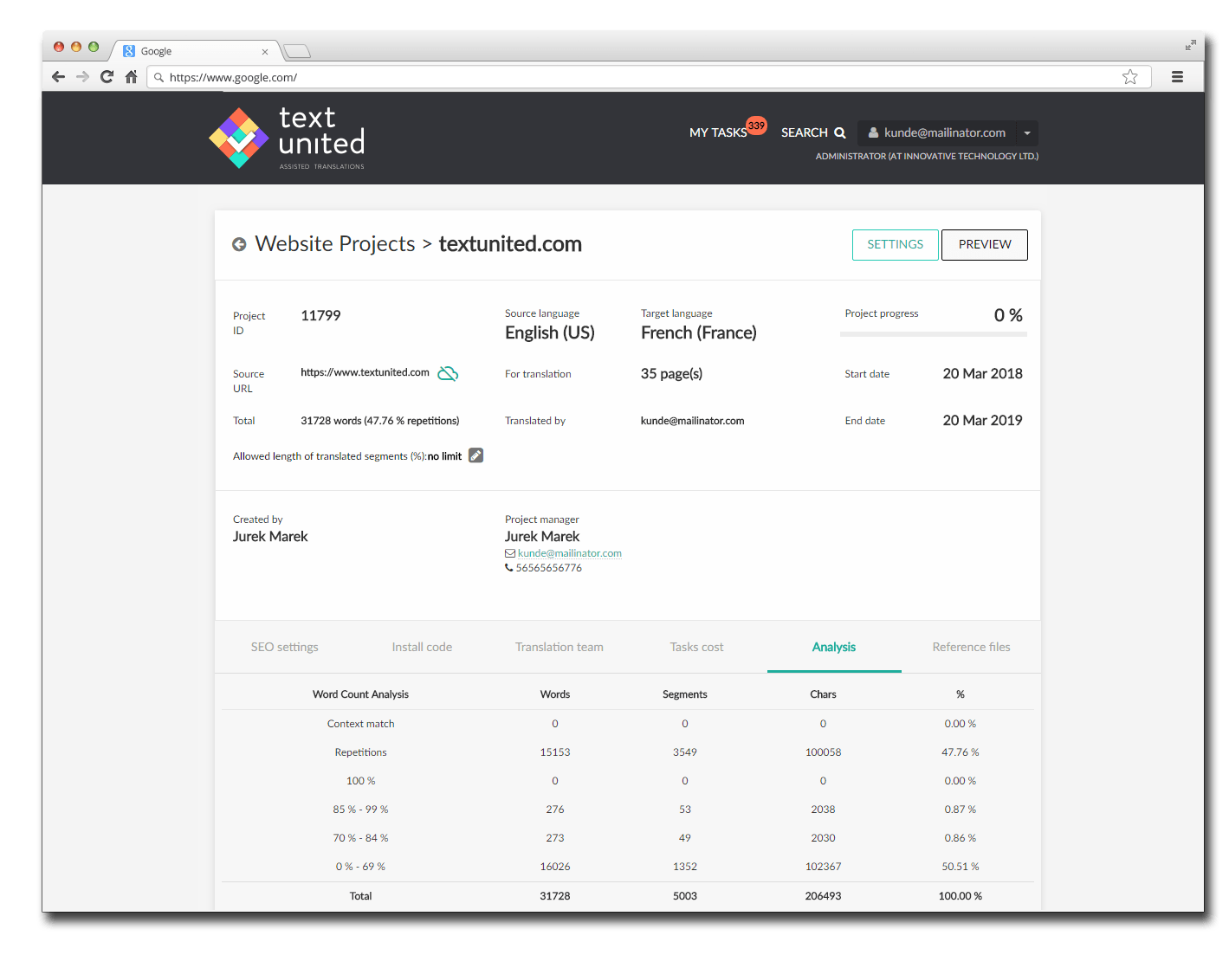
Task: Switch to the Install code tab
Action: tap(422, 647)
